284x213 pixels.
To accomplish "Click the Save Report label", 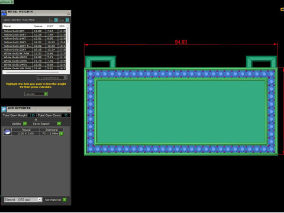I will [41, 124].
